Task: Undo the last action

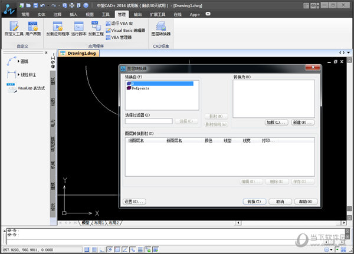Action: click(42, 5)
